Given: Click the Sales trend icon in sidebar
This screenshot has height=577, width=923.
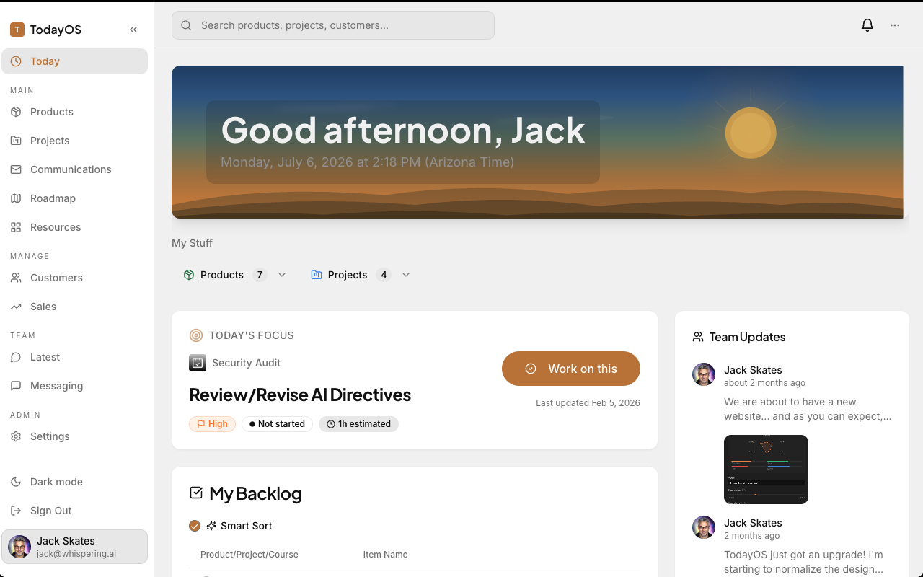Looking at the screenshot, I should click(x=16, y=307).
